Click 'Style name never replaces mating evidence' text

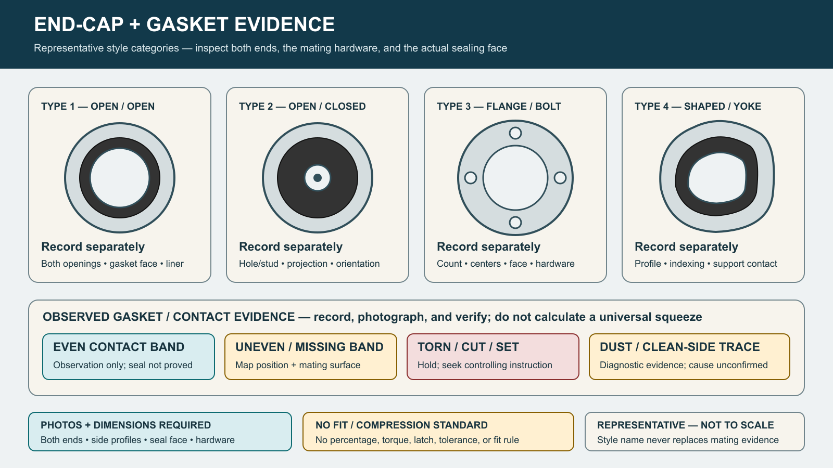click(688, 440)
